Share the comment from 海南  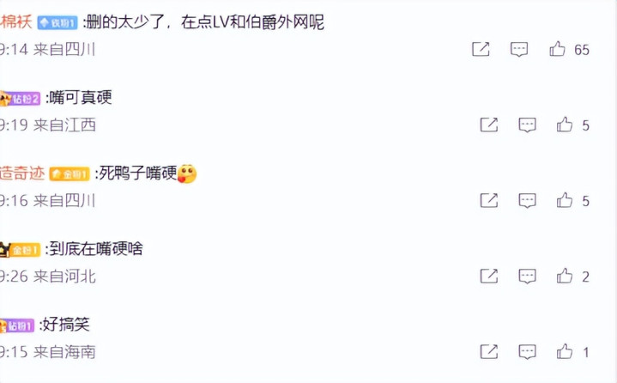click(x=489, y=351)
